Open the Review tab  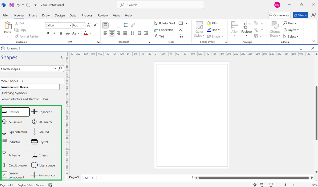[103, 15]
